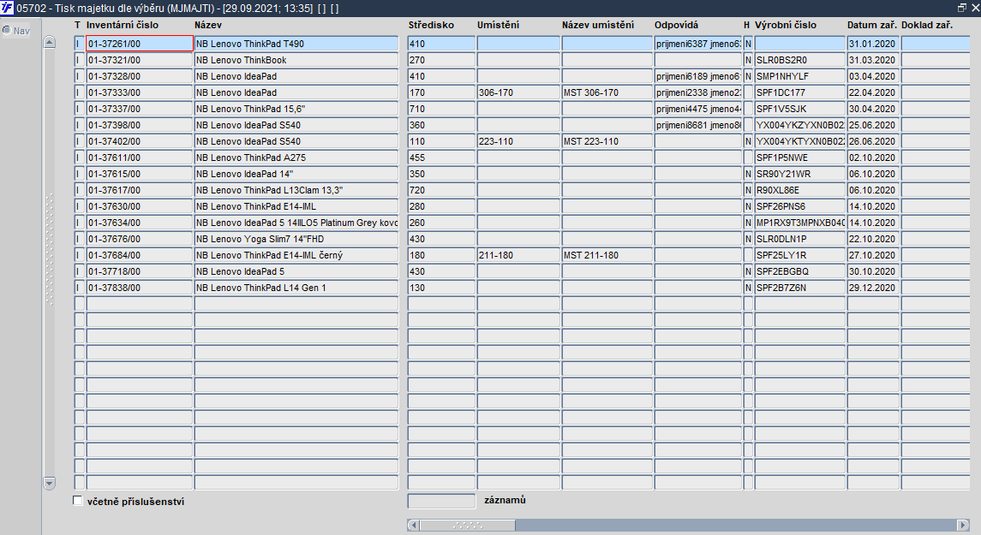Select the date 25.06.2020
This screenshot has height=535, width=981.
pyautogui.click(x=873, y=125)
